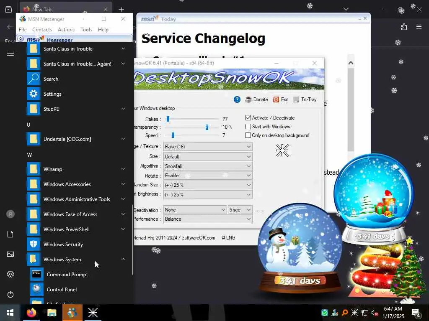
Task: Open the Performance Balance dropdown
Action: click(x=208, y=219)
